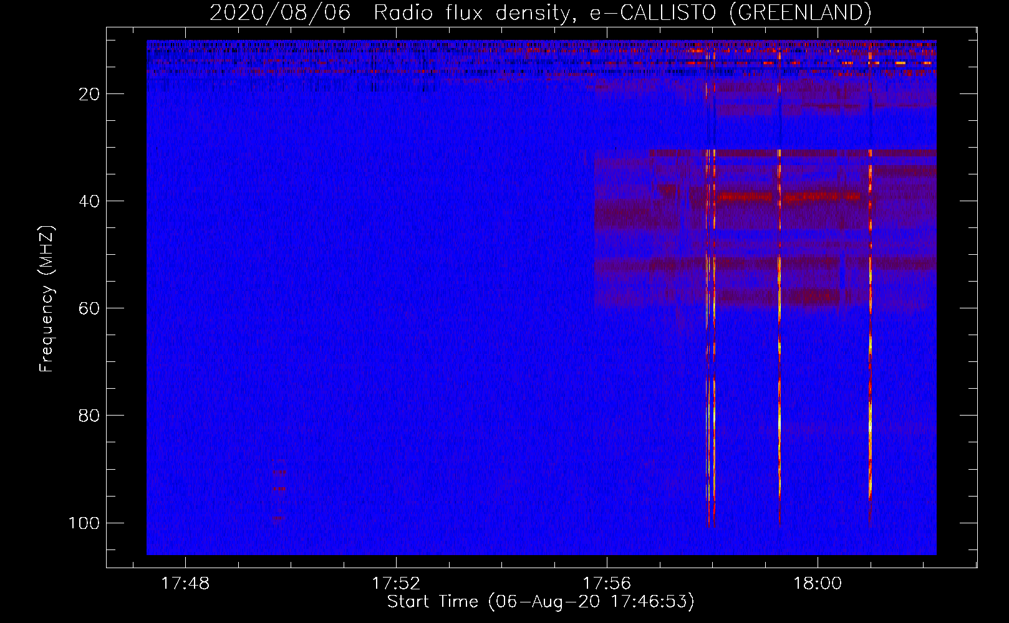Click the 40 MHz frequency tick label
Viewport: 1009px width, 623px height.
(x=89, y=201)
